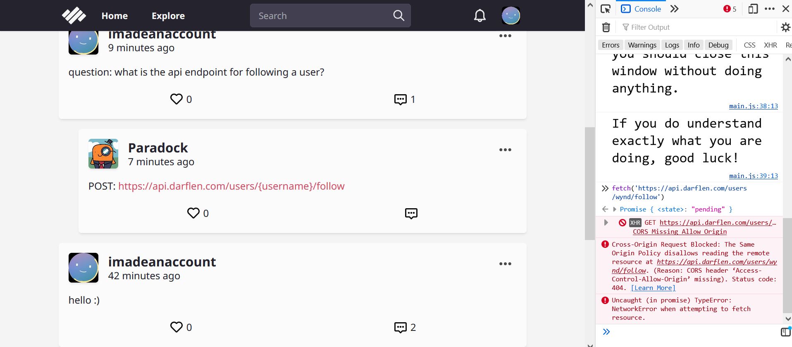Open users/wynd/follow URL in CORS error
Image resolution: width=792 pixels, height=347 pixels.
click(x=694, y=266)
